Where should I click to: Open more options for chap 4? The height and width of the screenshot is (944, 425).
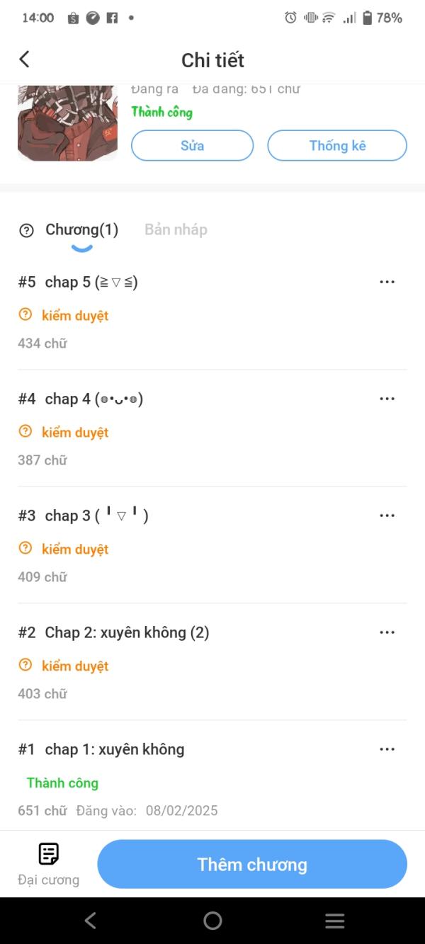click(x=387, y=399)
